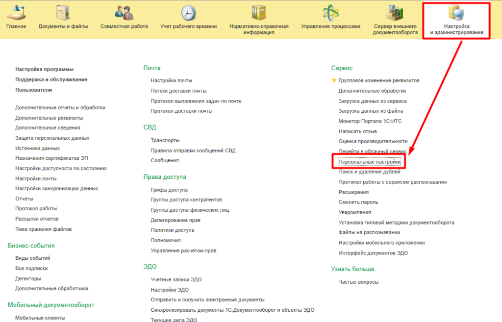This screenshot has height=322, width=502.
Task: Open Настройки синхронизации данных
Action: pos(57,188)
